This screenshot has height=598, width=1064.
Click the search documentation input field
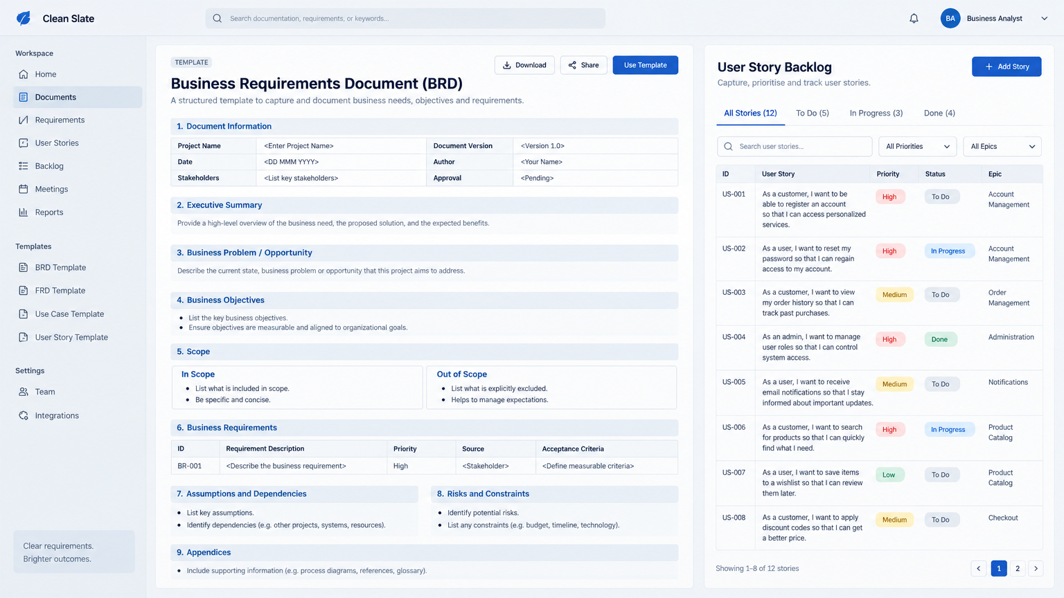(x=405, y=19)
